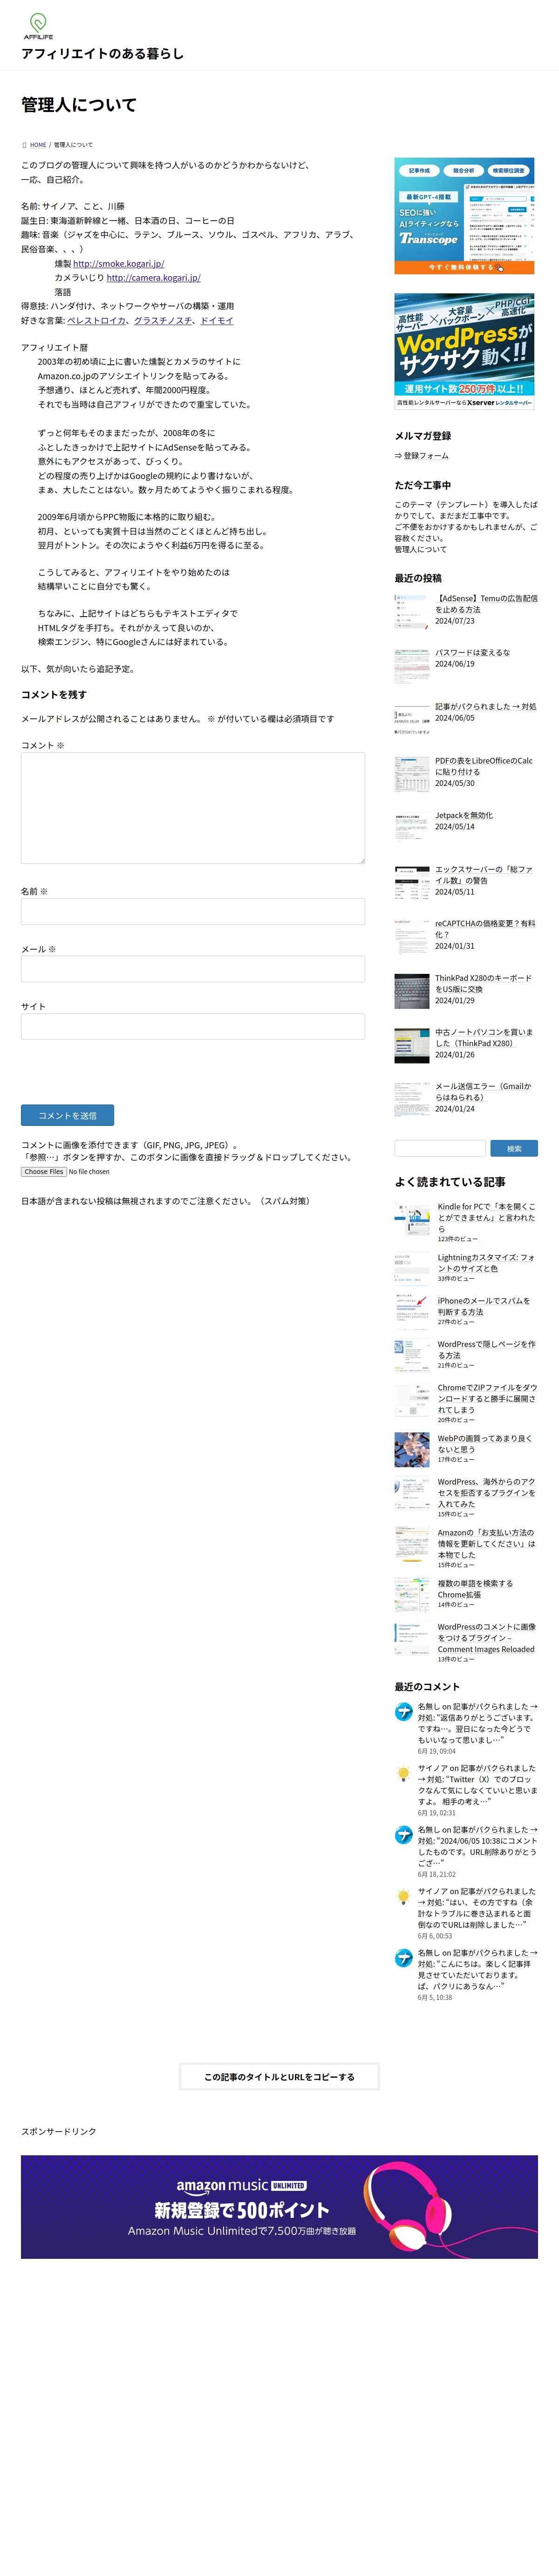Click the WebP post flower thumbnail
This screenshot has height=2576, width=559.
[x=411, y=1450]
